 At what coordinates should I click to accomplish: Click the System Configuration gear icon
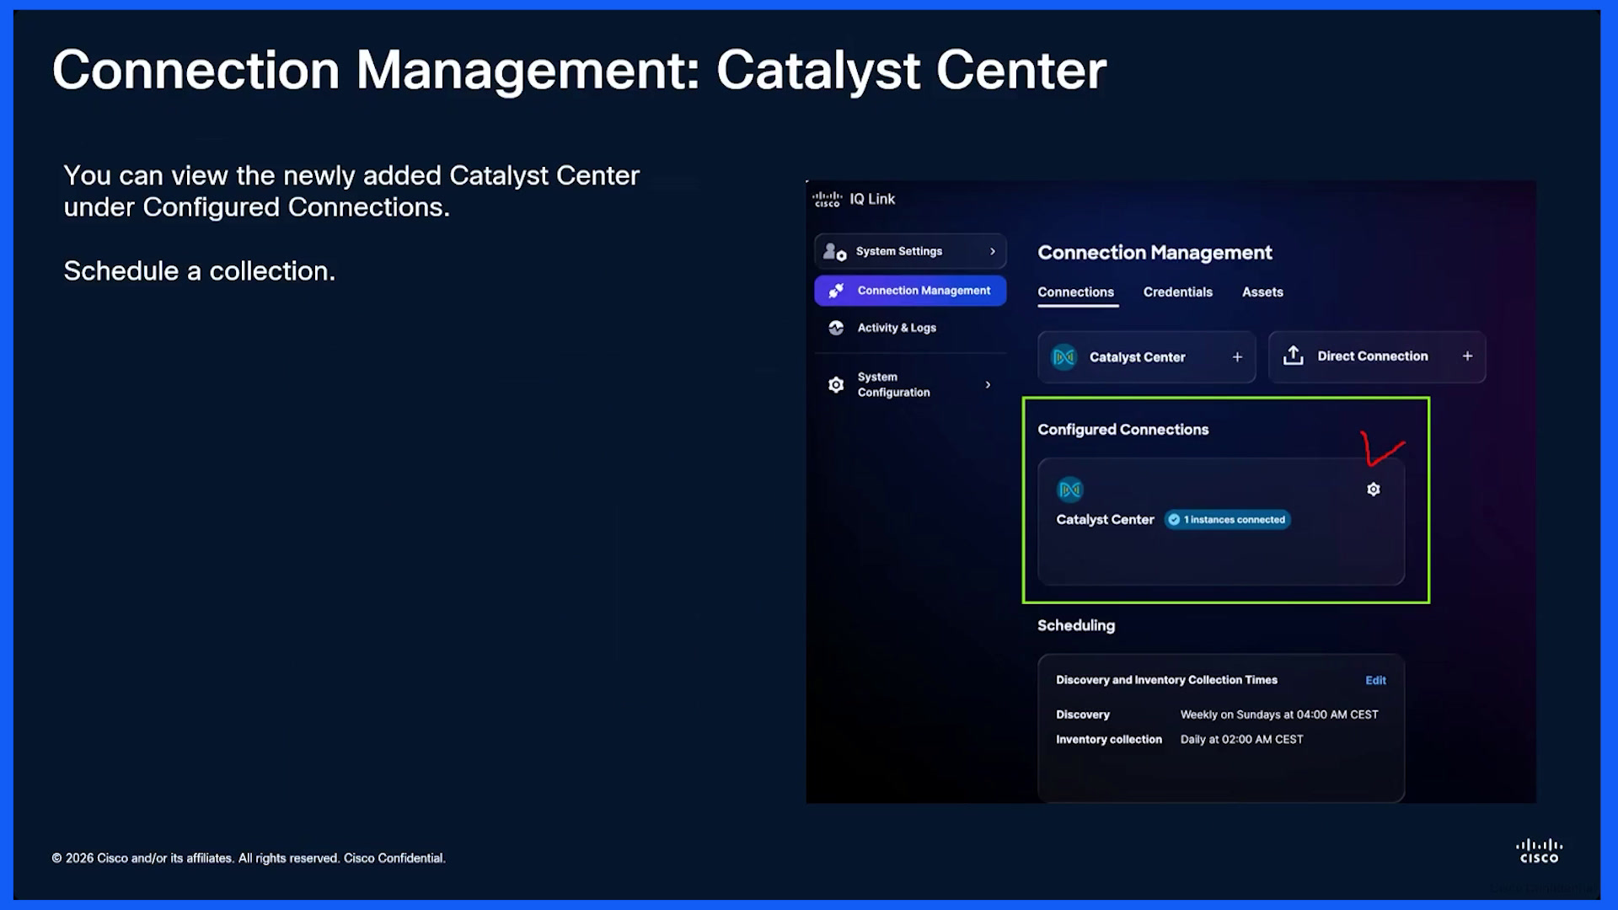(x=836, y=384)
